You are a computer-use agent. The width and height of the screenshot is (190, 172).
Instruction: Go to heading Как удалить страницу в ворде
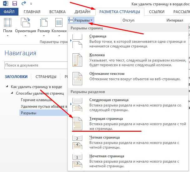click(x=37, y=87)
